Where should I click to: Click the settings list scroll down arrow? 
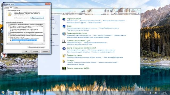coord(44,42)
